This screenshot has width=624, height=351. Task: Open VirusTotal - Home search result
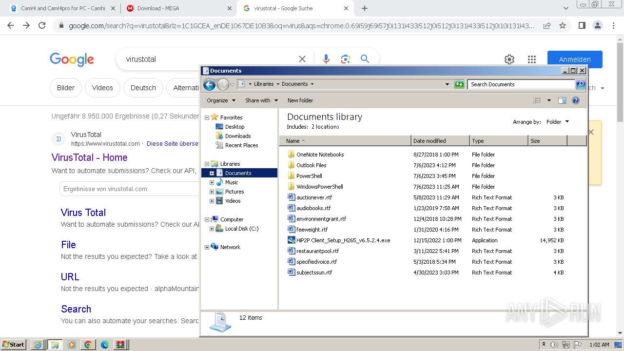pos(90,157)
